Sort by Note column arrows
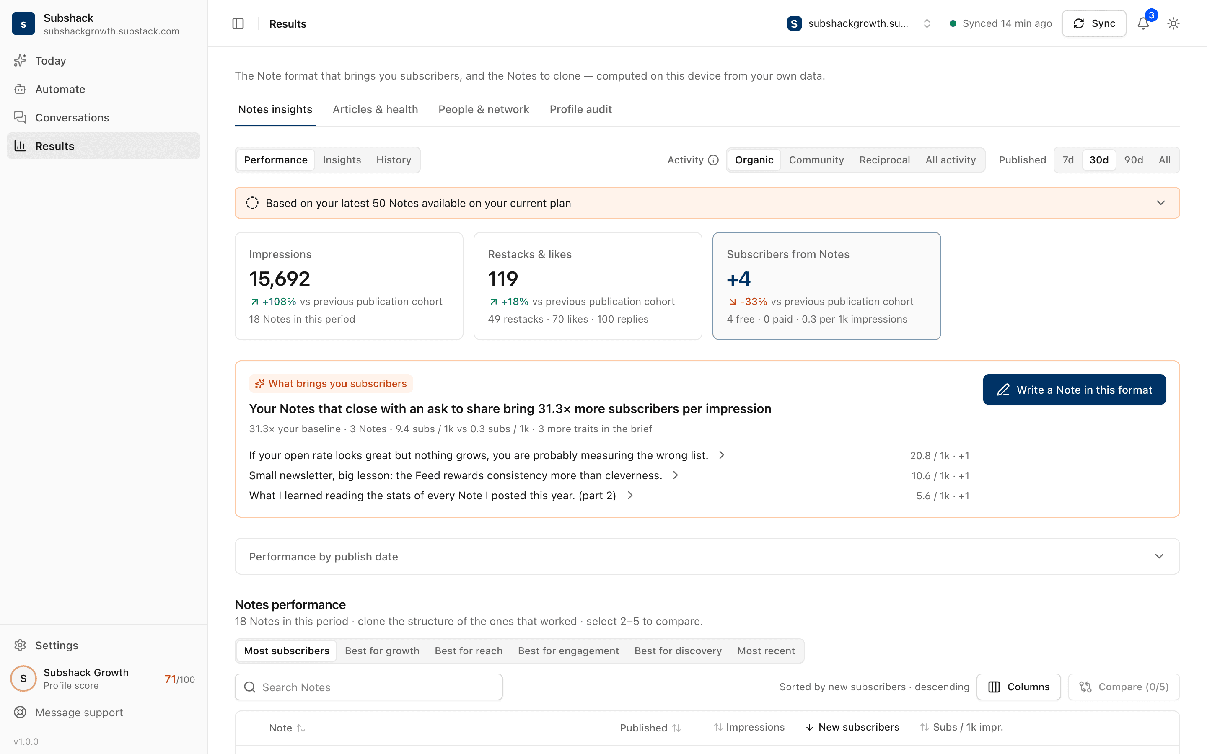The height and width of the screenshot is (754, 1207). [x=301, y=728]
